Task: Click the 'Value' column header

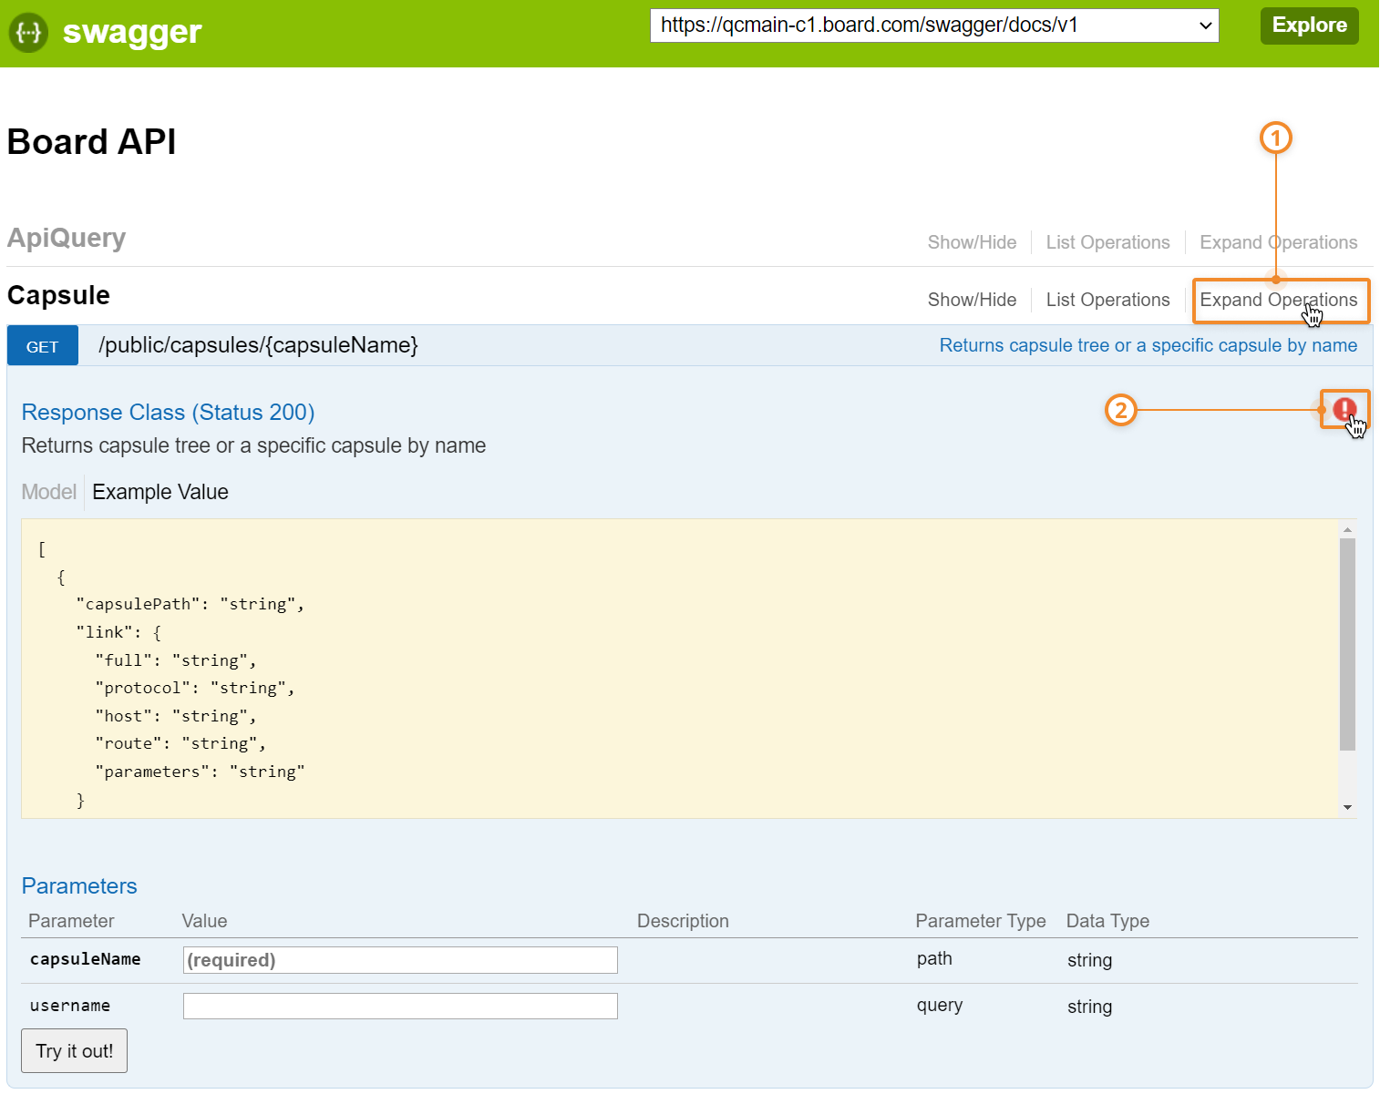Action: [x=204, y=921]
